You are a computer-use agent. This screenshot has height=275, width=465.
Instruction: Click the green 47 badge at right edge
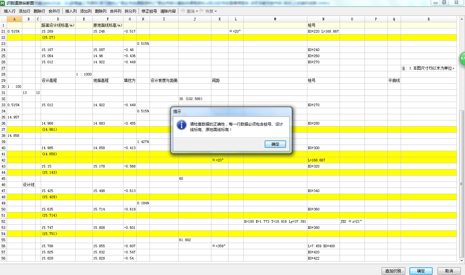[x=462, y=58]
